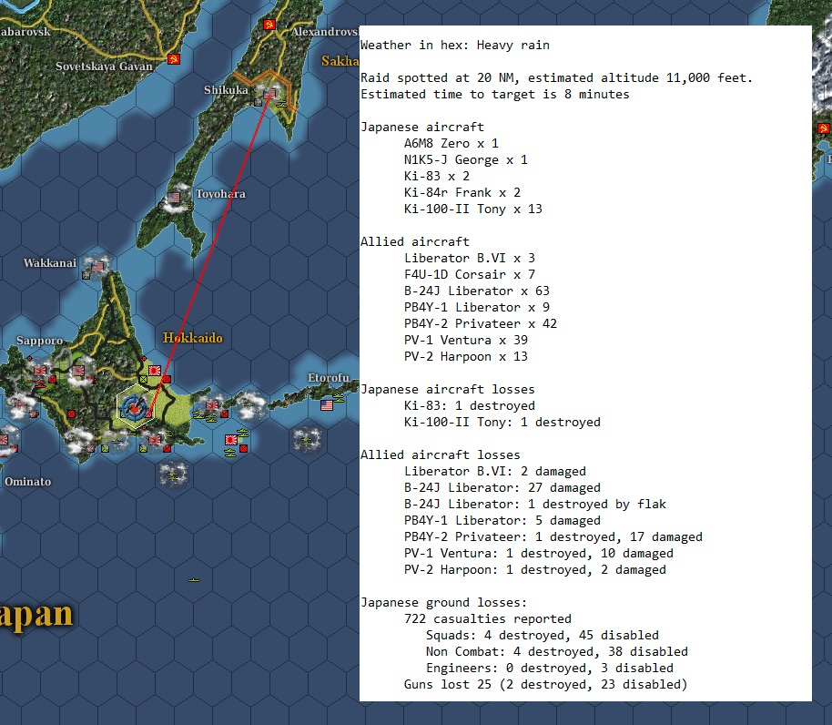Select the ship task force beside the Etorofu flag

(x=338, y=397)
